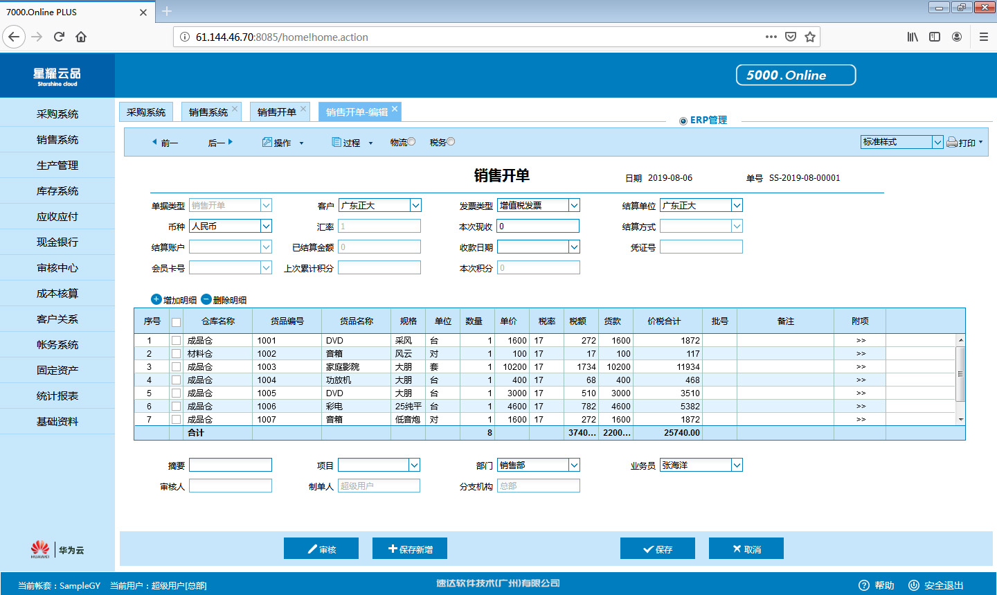
Task: Open the 收款日期 dropdown
Action: pos(574,247)
